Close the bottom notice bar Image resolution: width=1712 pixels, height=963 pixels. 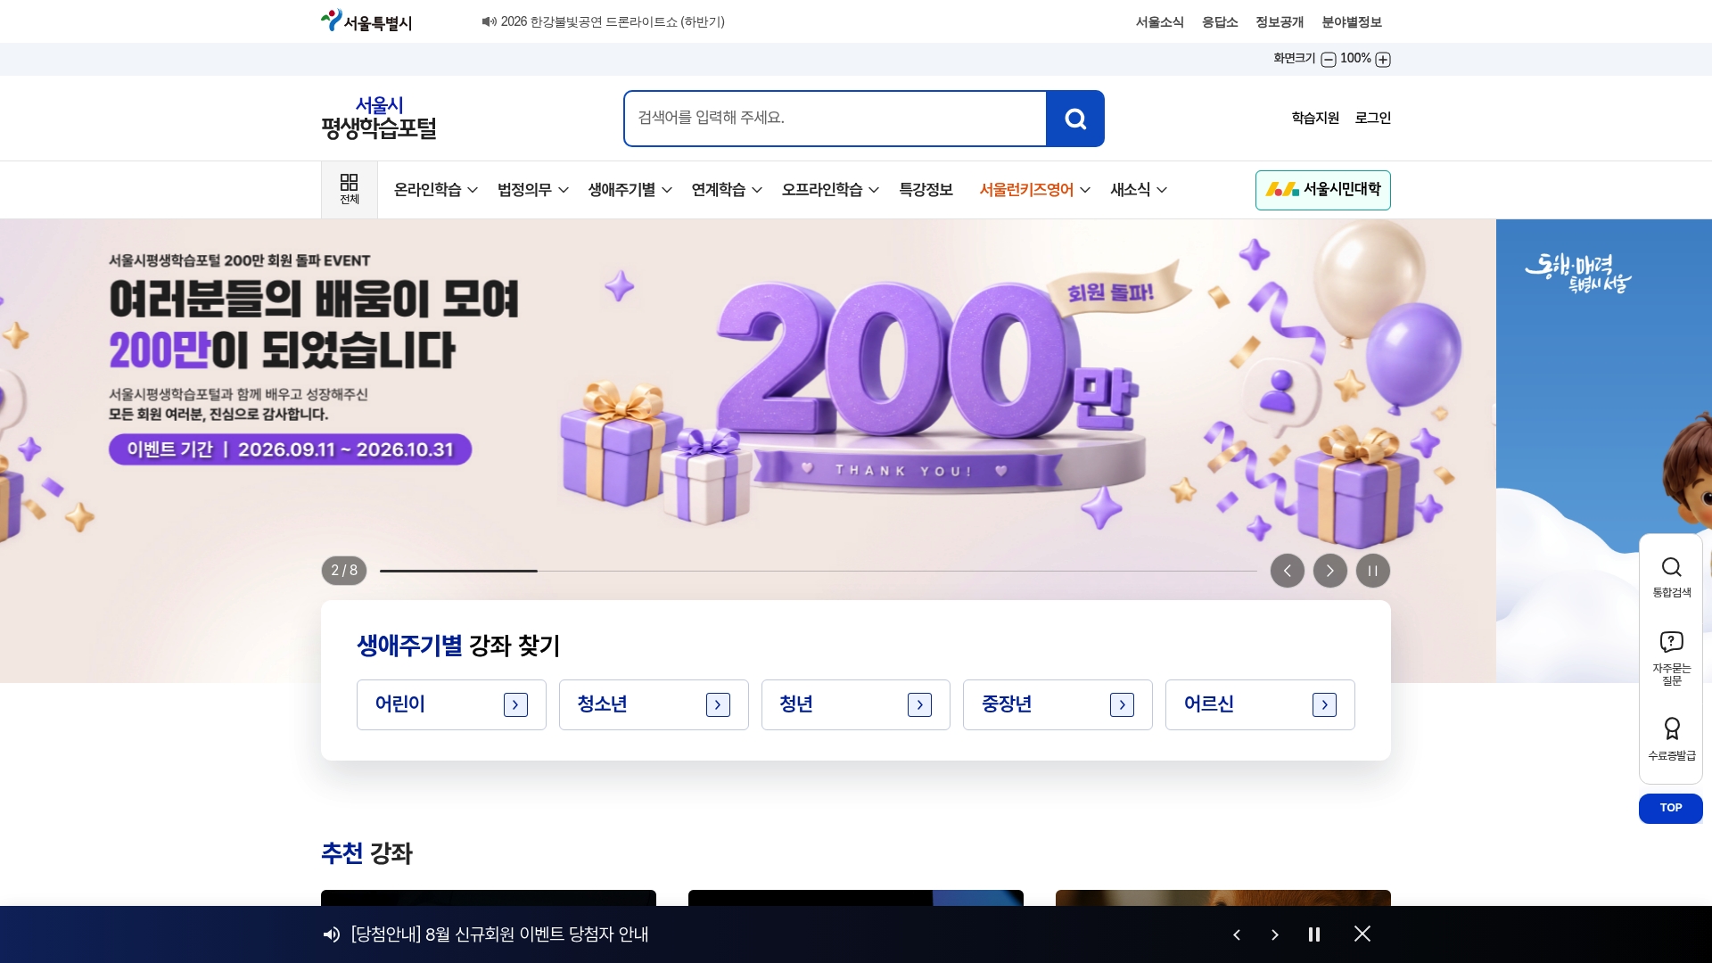1362,934
